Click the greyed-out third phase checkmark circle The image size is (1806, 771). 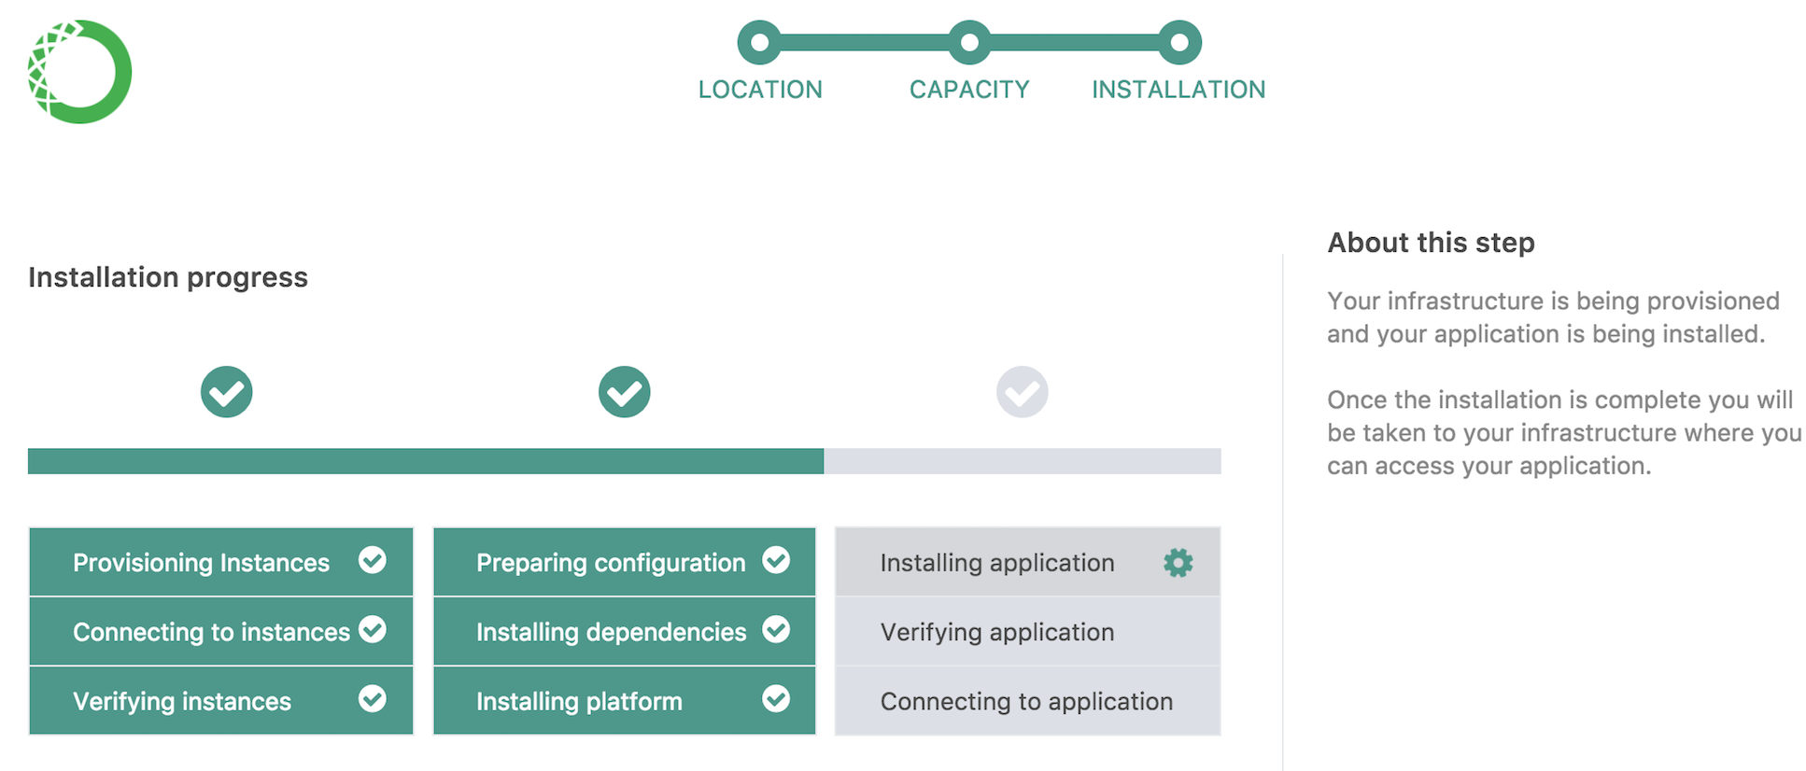[1022, 392]
